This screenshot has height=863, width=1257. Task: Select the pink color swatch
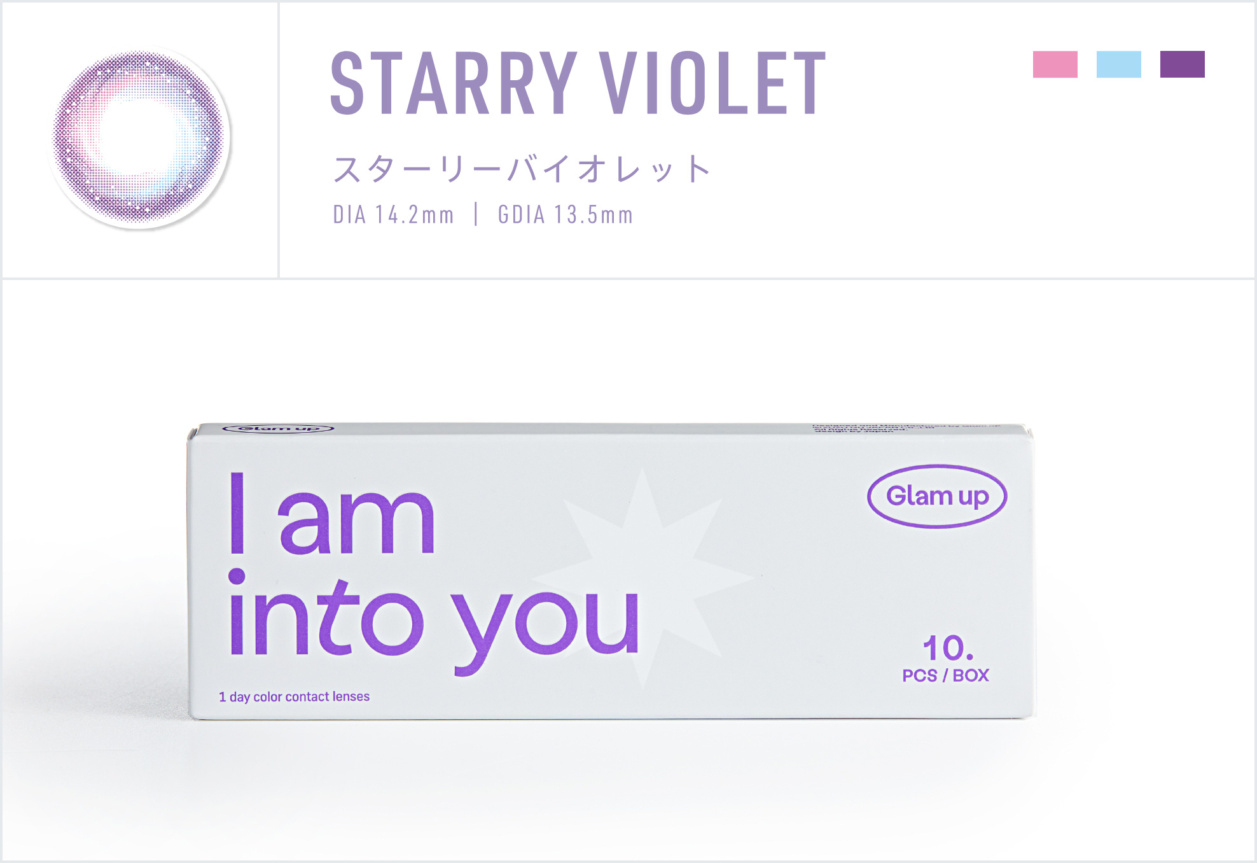pos(1055,64)
